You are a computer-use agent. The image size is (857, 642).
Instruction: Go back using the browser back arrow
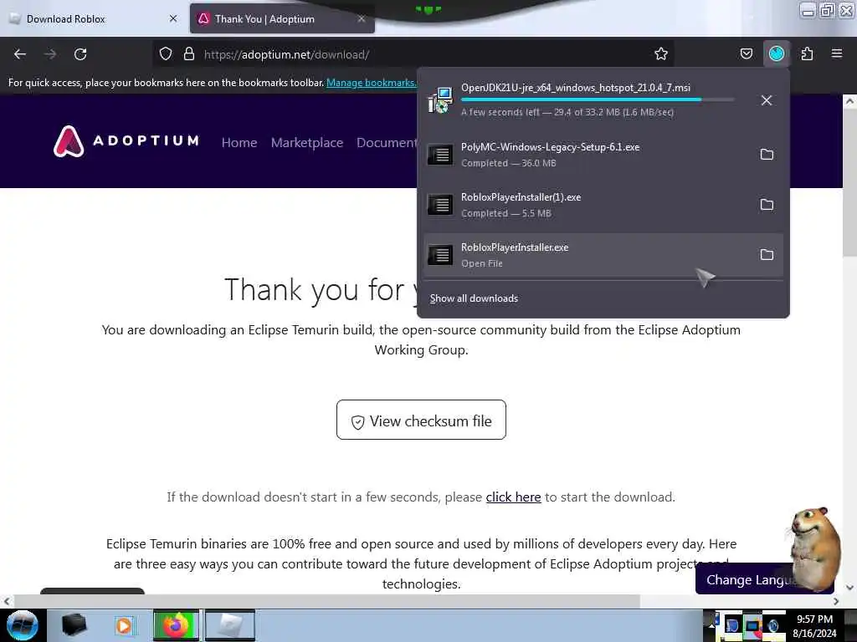[x=20, y=54]
